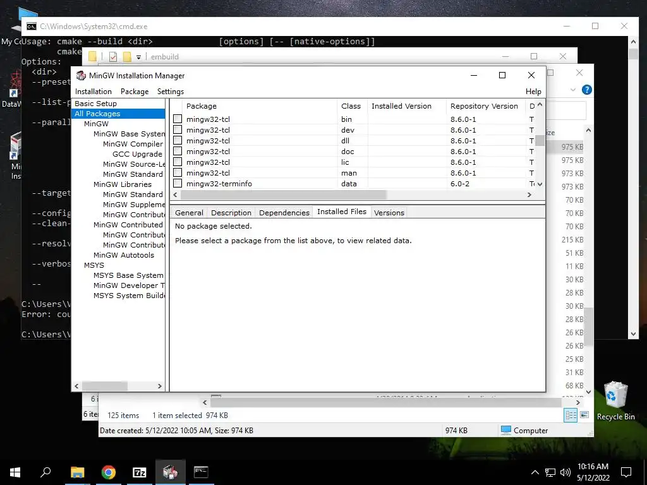
Task: Open the notification center icon
Action: tap(626, 472)
